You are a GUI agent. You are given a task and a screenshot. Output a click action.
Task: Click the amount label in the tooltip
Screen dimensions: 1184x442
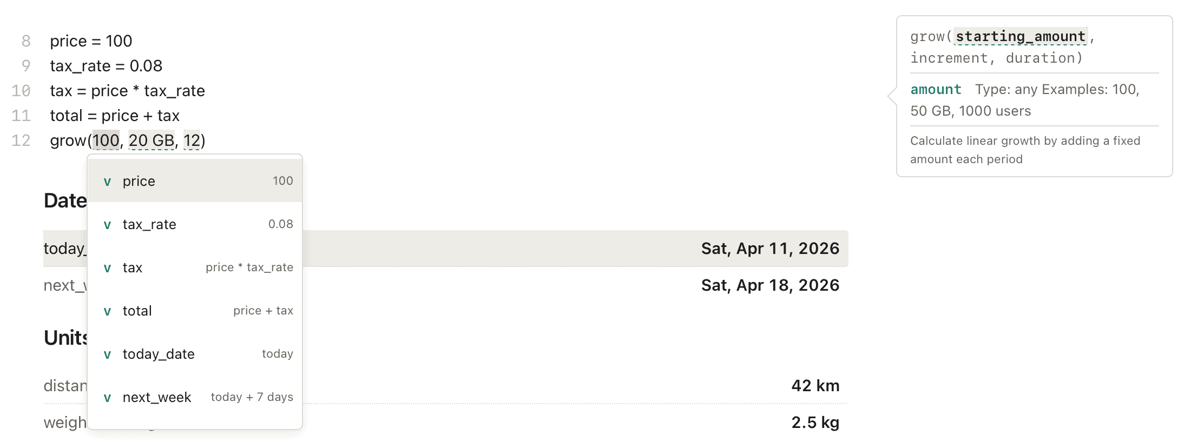pyautogui.click(x=936, y=90)
